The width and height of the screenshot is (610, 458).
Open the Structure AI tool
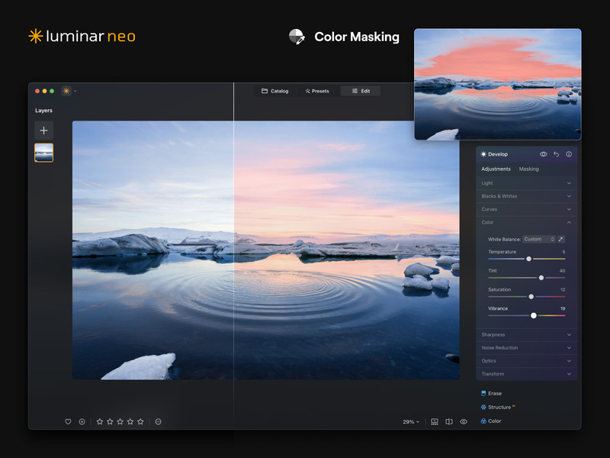(x=499, y=407)
